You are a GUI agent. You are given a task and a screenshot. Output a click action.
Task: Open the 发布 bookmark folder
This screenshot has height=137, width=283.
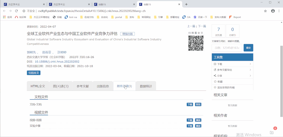[x=130, y=17]
